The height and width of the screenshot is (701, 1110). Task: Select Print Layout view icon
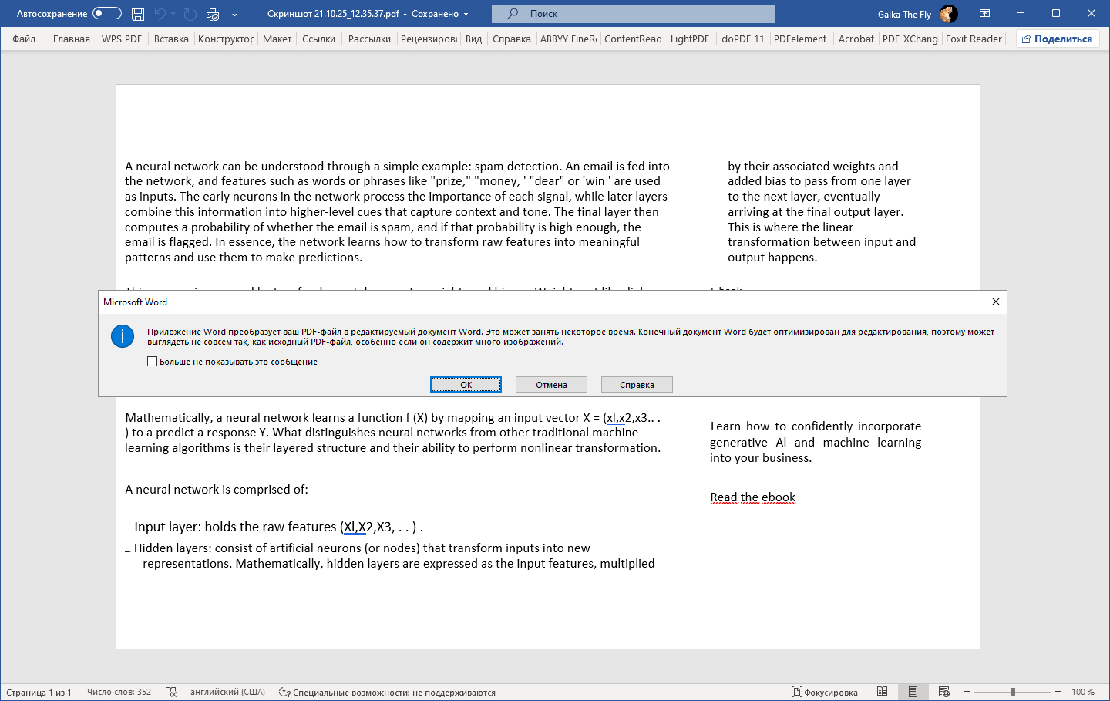click(x=913, y=692)
